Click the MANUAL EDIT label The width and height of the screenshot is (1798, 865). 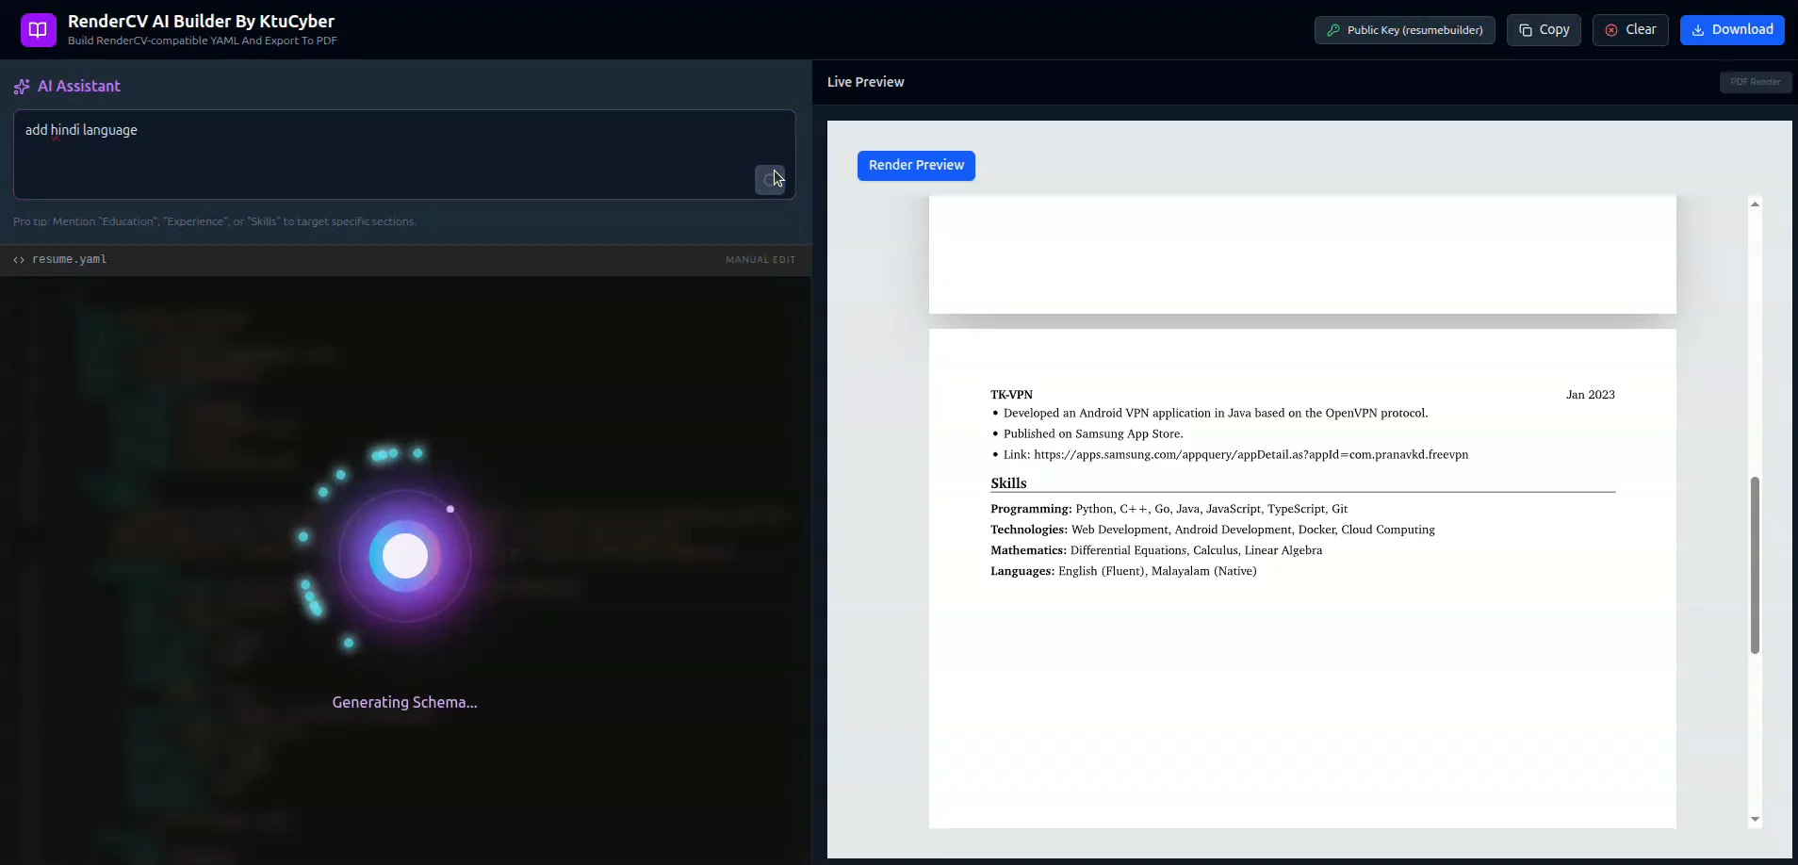[760, 260]
